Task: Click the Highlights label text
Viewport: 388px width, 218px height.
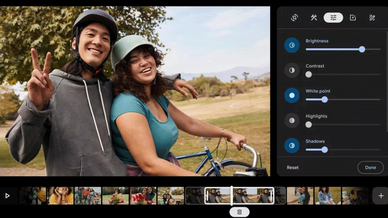Action: click(316, 116)
